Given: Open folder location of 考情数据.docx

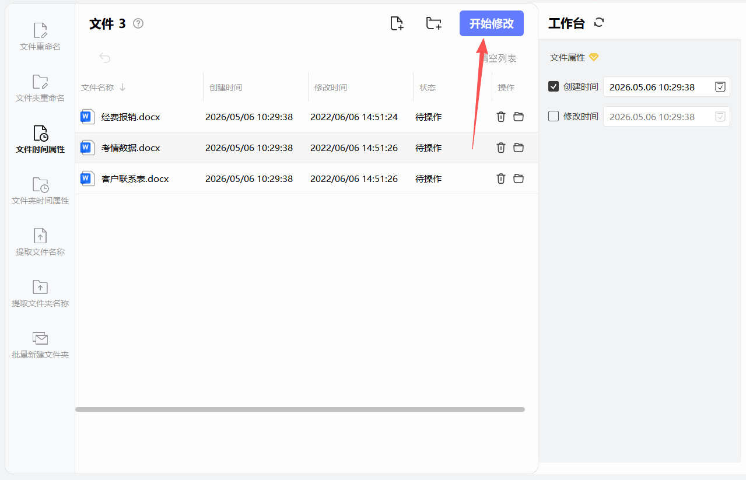Looking at the screenshot, I should 519,148.
